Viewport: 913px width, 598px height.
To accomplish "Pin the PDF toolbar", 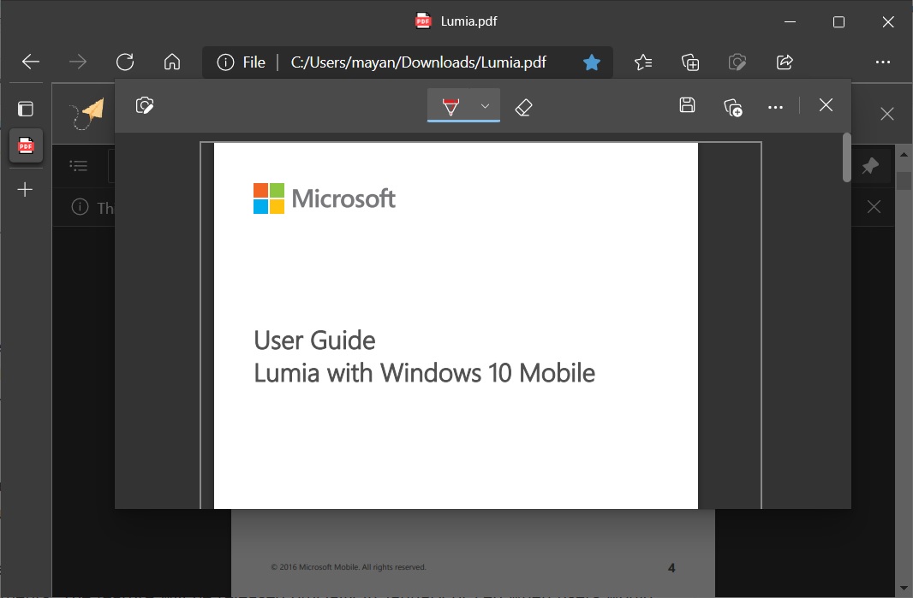I will pos(870,166).
